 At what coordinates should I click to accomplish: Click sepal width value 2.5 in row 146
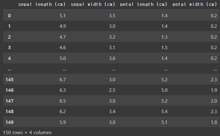[x=112, y=90]
